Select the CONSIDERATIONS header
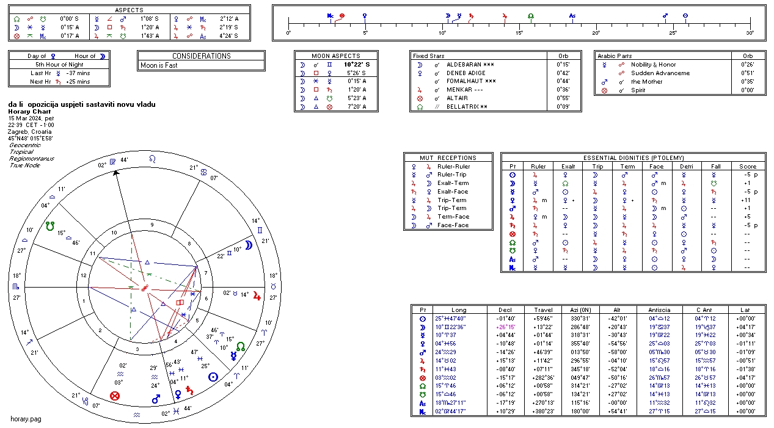This screenshot has height=428, width=774. pyautogui.click(x=201, y=56)
